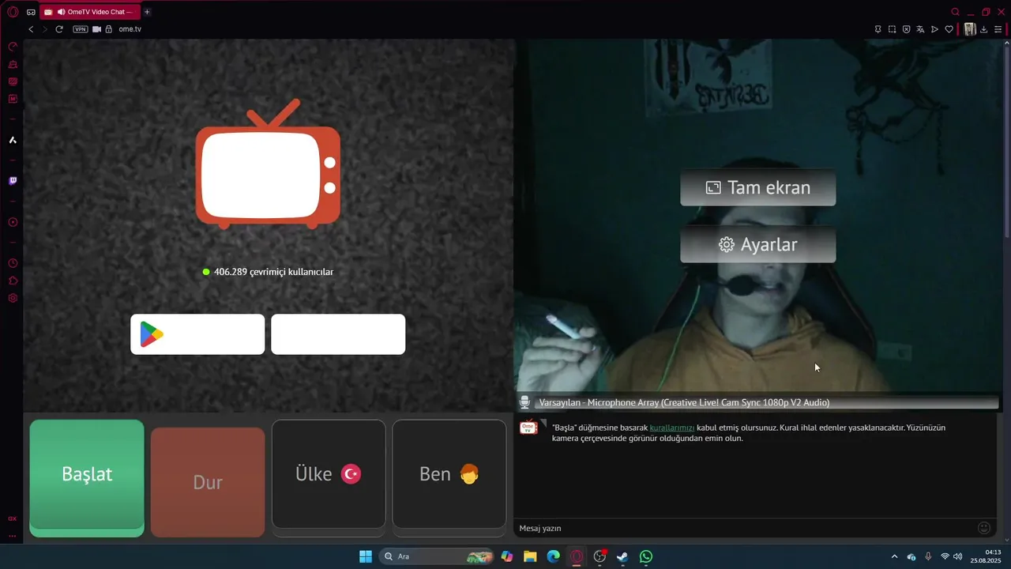The image size is (1011, 569).
Task: Open sidebar Settings gear icon
Action: [13, 298]
